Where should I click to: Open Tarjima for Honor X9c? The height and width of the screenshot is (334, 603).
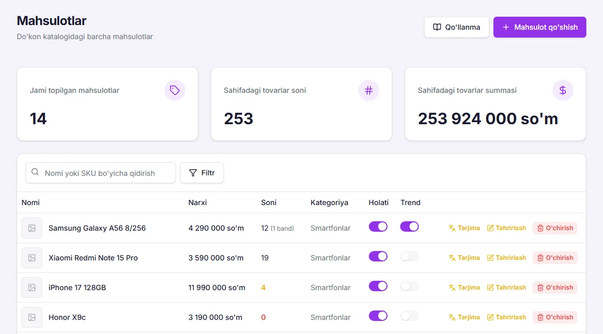point(464,317)
